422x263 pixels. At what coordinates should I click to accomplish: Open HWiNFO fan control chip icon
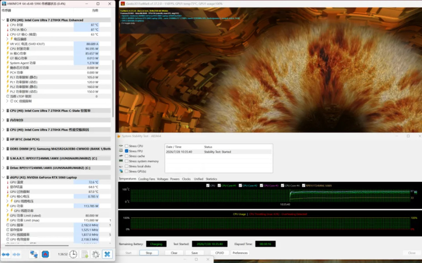coord(45,254)
